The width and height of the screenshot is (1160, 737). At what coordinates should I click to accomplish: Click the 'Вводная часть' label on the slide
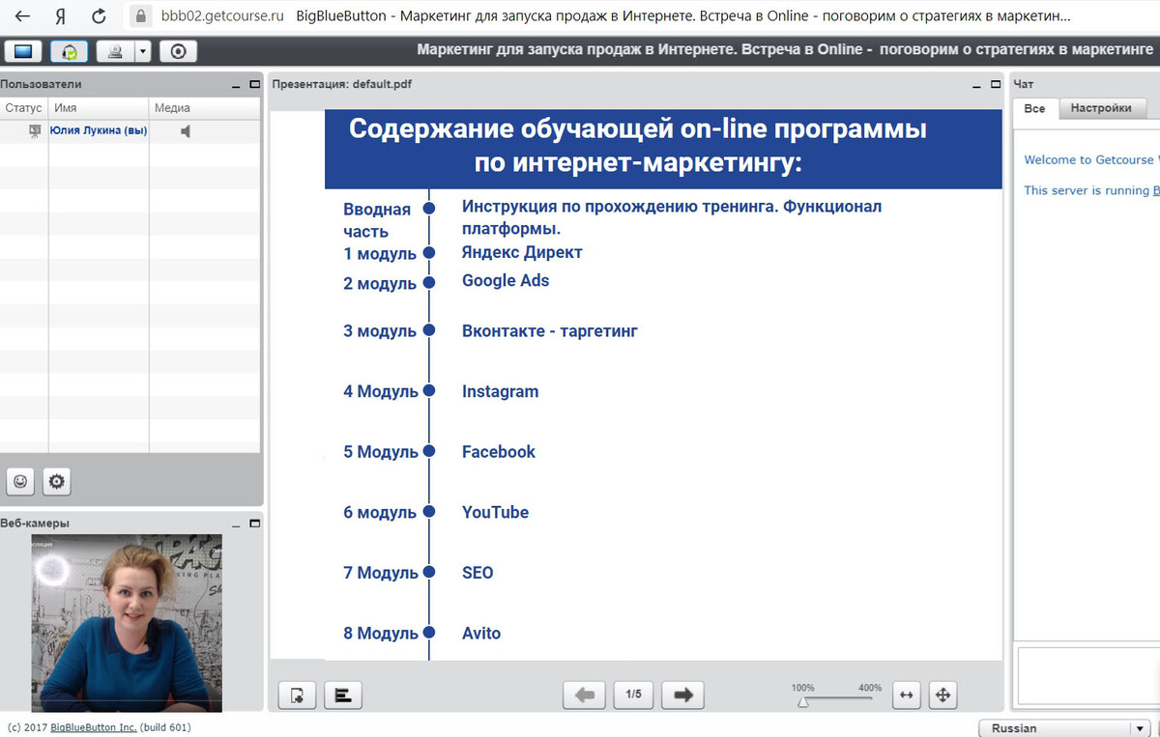pos(377,220)
